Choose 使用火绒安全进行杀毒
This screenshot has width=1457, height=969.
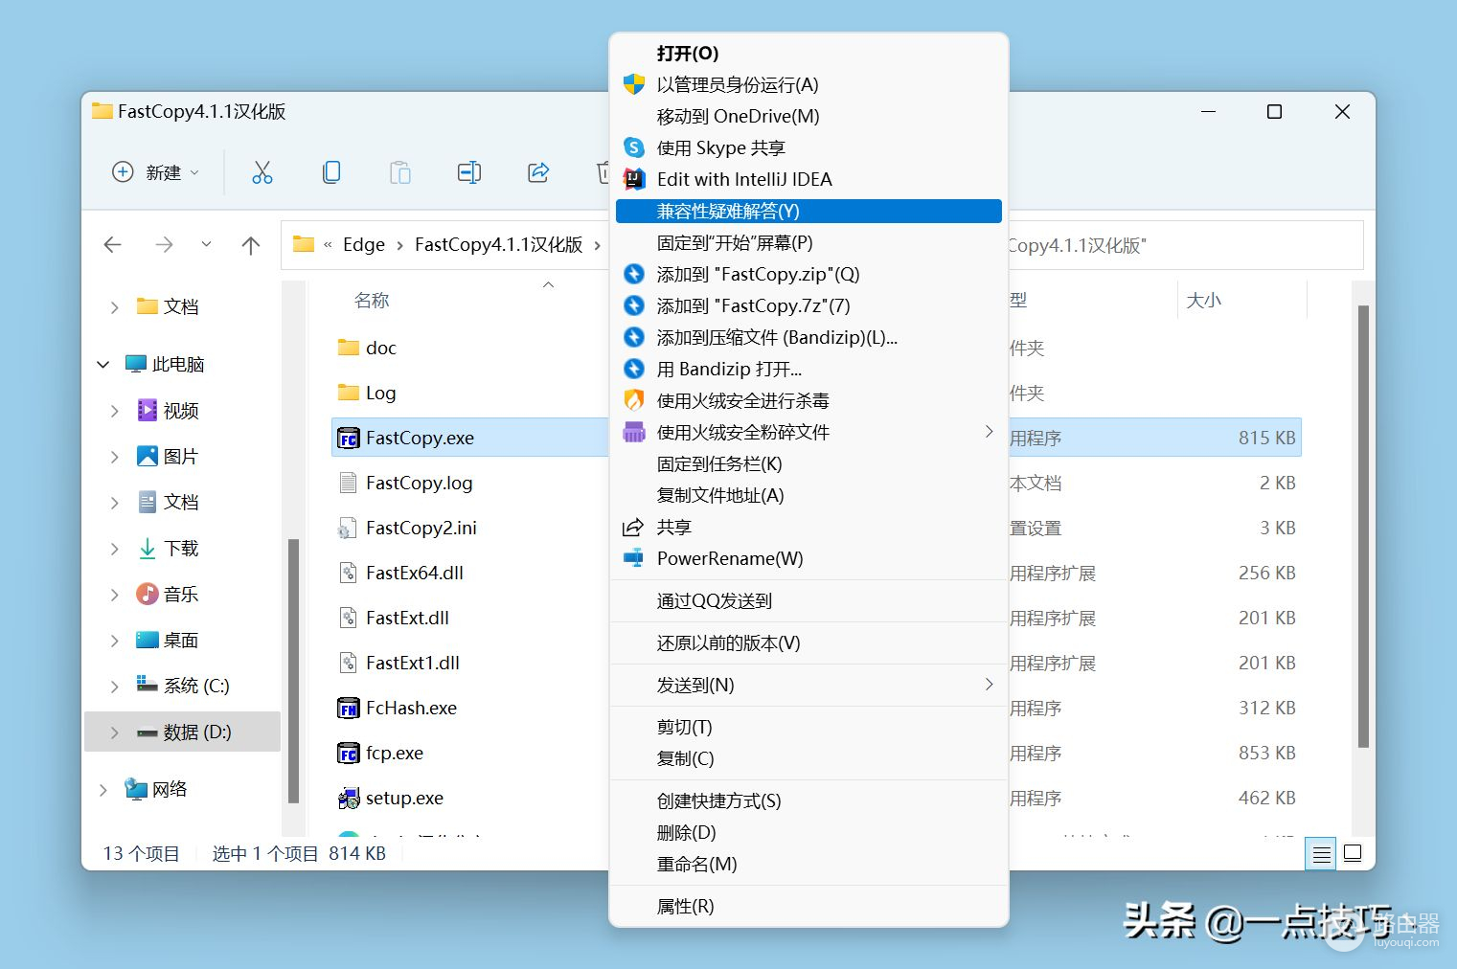point(808,401)
